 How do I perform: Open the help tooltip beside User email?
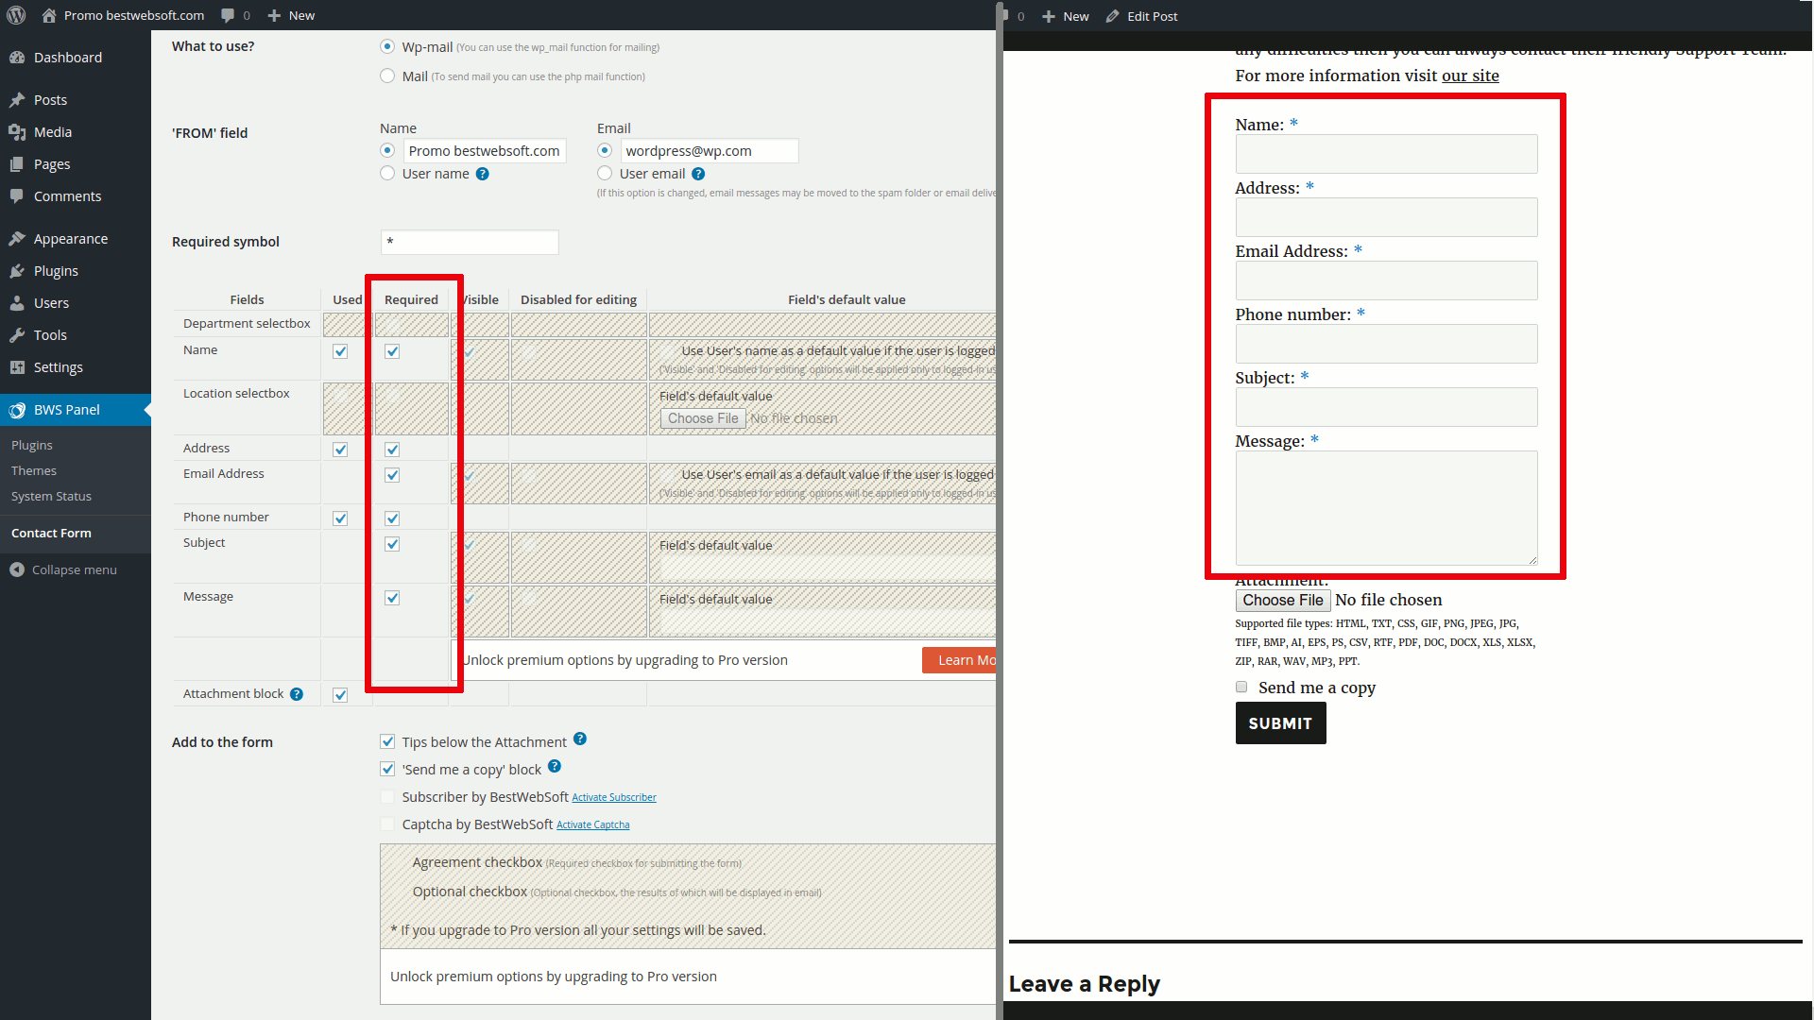click(698, 174)
